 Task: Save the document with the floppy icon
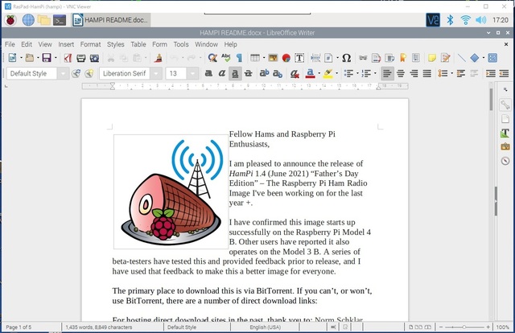point(47,58)
